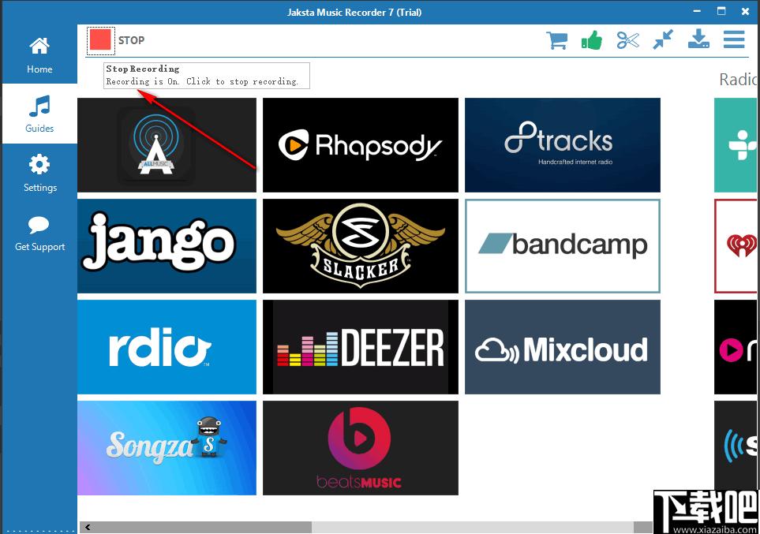Open the Mixcloud tile
Viewport: 760px width, 534px height.
click(562, 347)
